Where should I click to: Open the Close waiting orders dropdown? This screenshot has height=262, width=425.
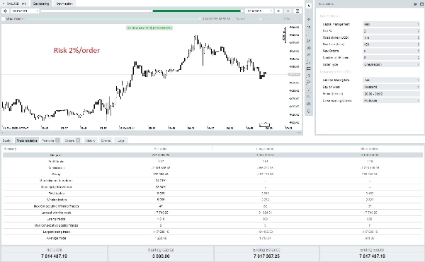pos(392,100)
